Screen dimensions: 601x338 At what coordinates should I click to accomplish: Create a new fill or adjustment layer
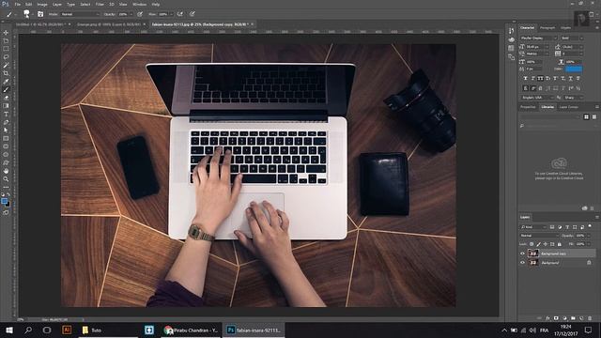tap(564, 318)
